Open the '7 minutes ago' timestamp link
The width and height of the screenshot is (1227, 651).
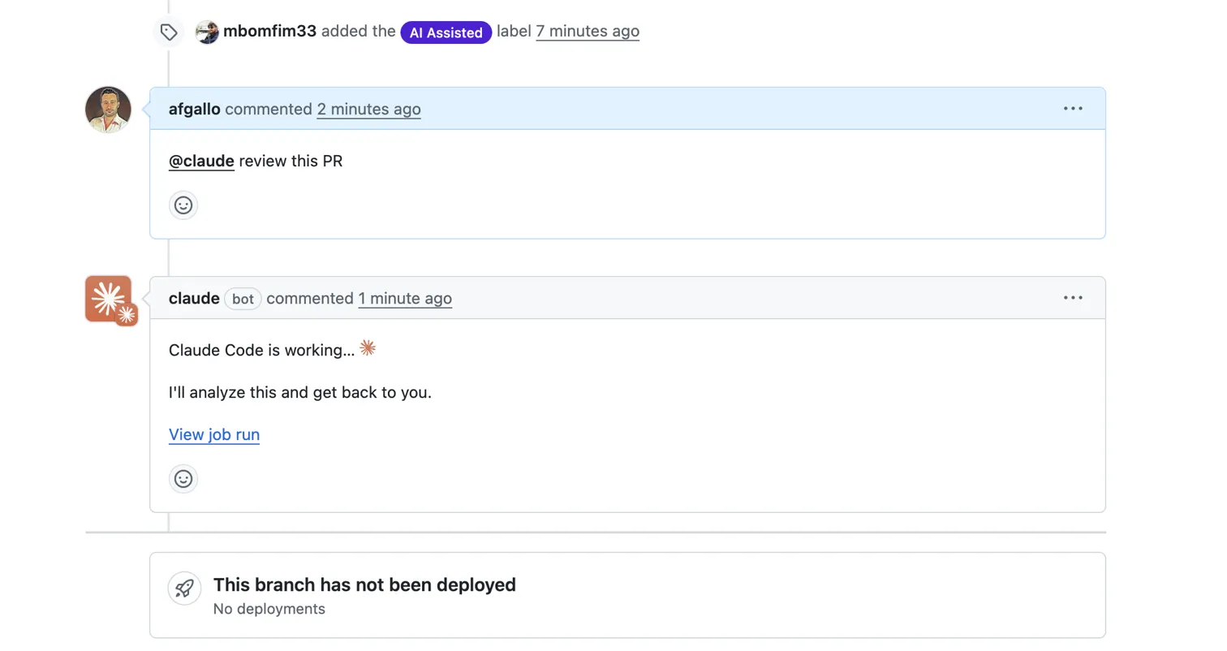tap(588, 32)
